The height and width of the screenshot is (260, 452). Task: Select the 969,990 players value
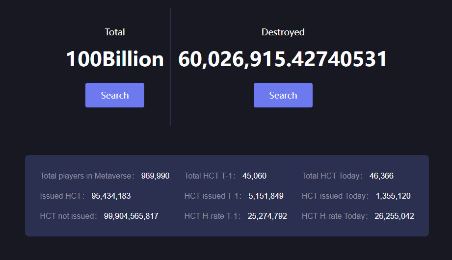pyautogui.click(x=156, y=176)
